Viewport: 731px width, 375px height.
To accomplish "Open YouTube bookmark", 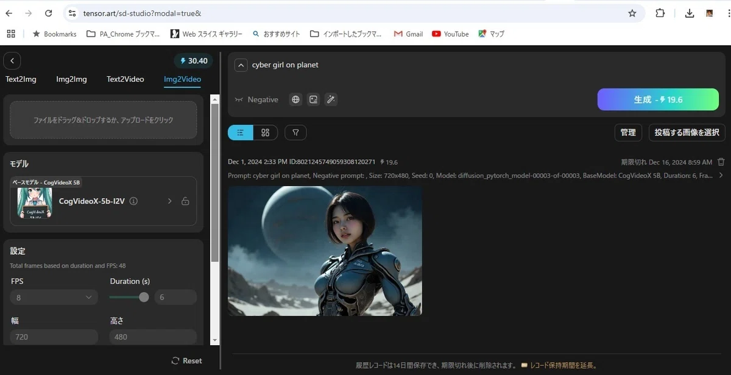I will [x=450, y=34].
